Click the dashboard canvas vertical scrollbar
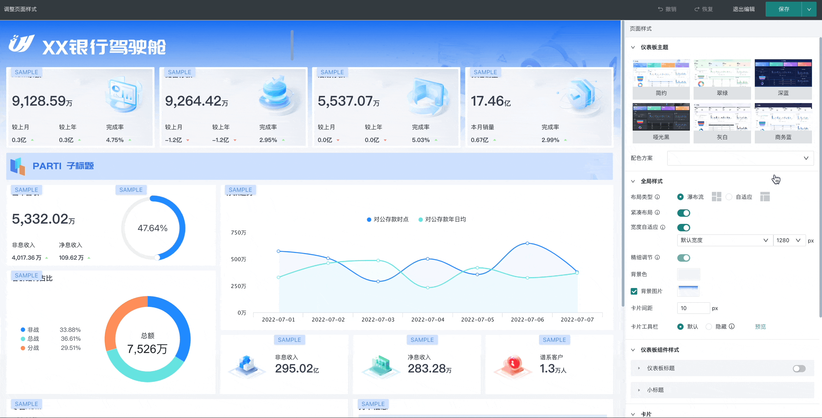 pyautogui.click(x=623, y=163)
